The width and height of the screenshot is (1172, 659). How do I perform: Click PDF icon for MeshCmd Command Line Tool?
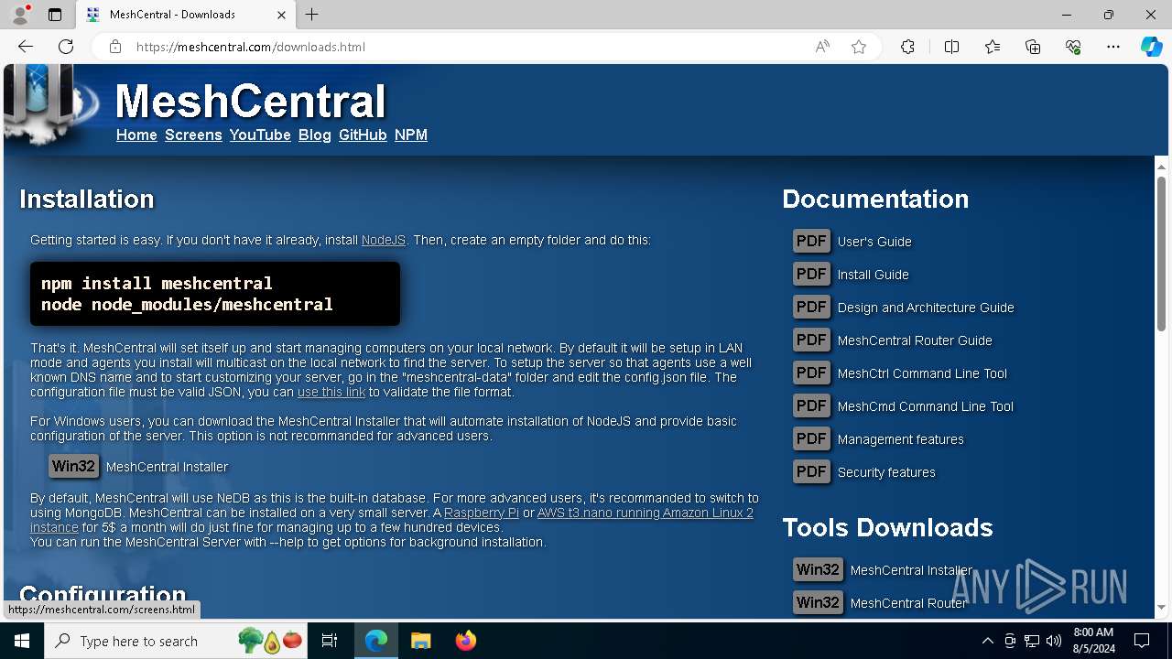coord(811,405)
